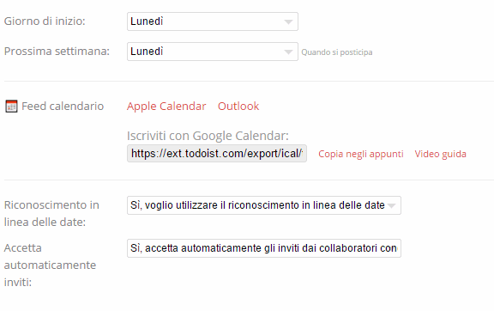This screenshot has width=494, height=311.
Task: Open the Video guida link
Action: pyautogui.click(x=441, y=154)
